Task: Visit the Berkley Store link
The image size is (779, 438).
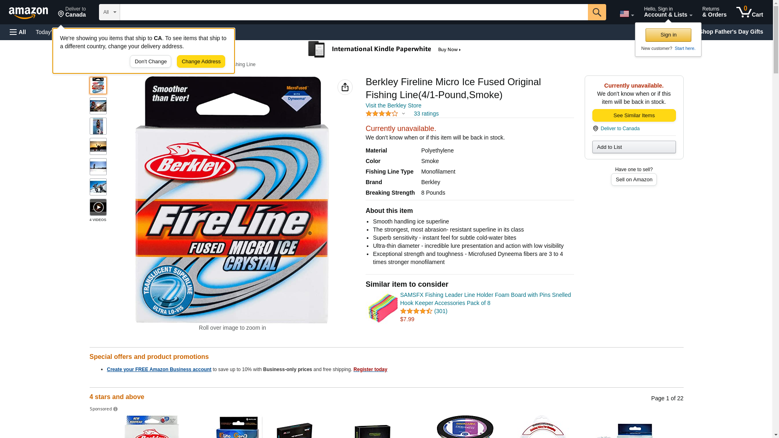Action: [393, 105]
